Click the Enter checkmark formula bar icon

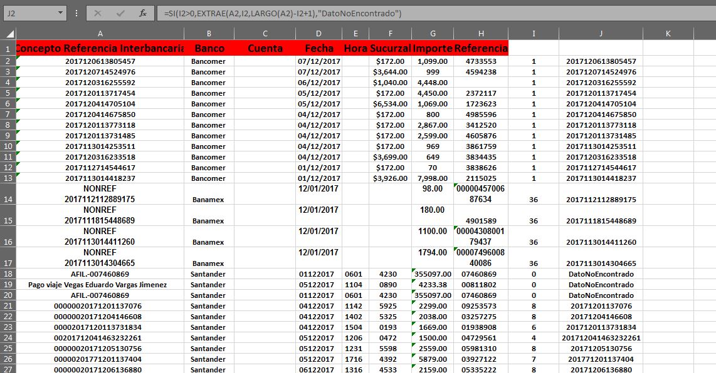(120, 13)
